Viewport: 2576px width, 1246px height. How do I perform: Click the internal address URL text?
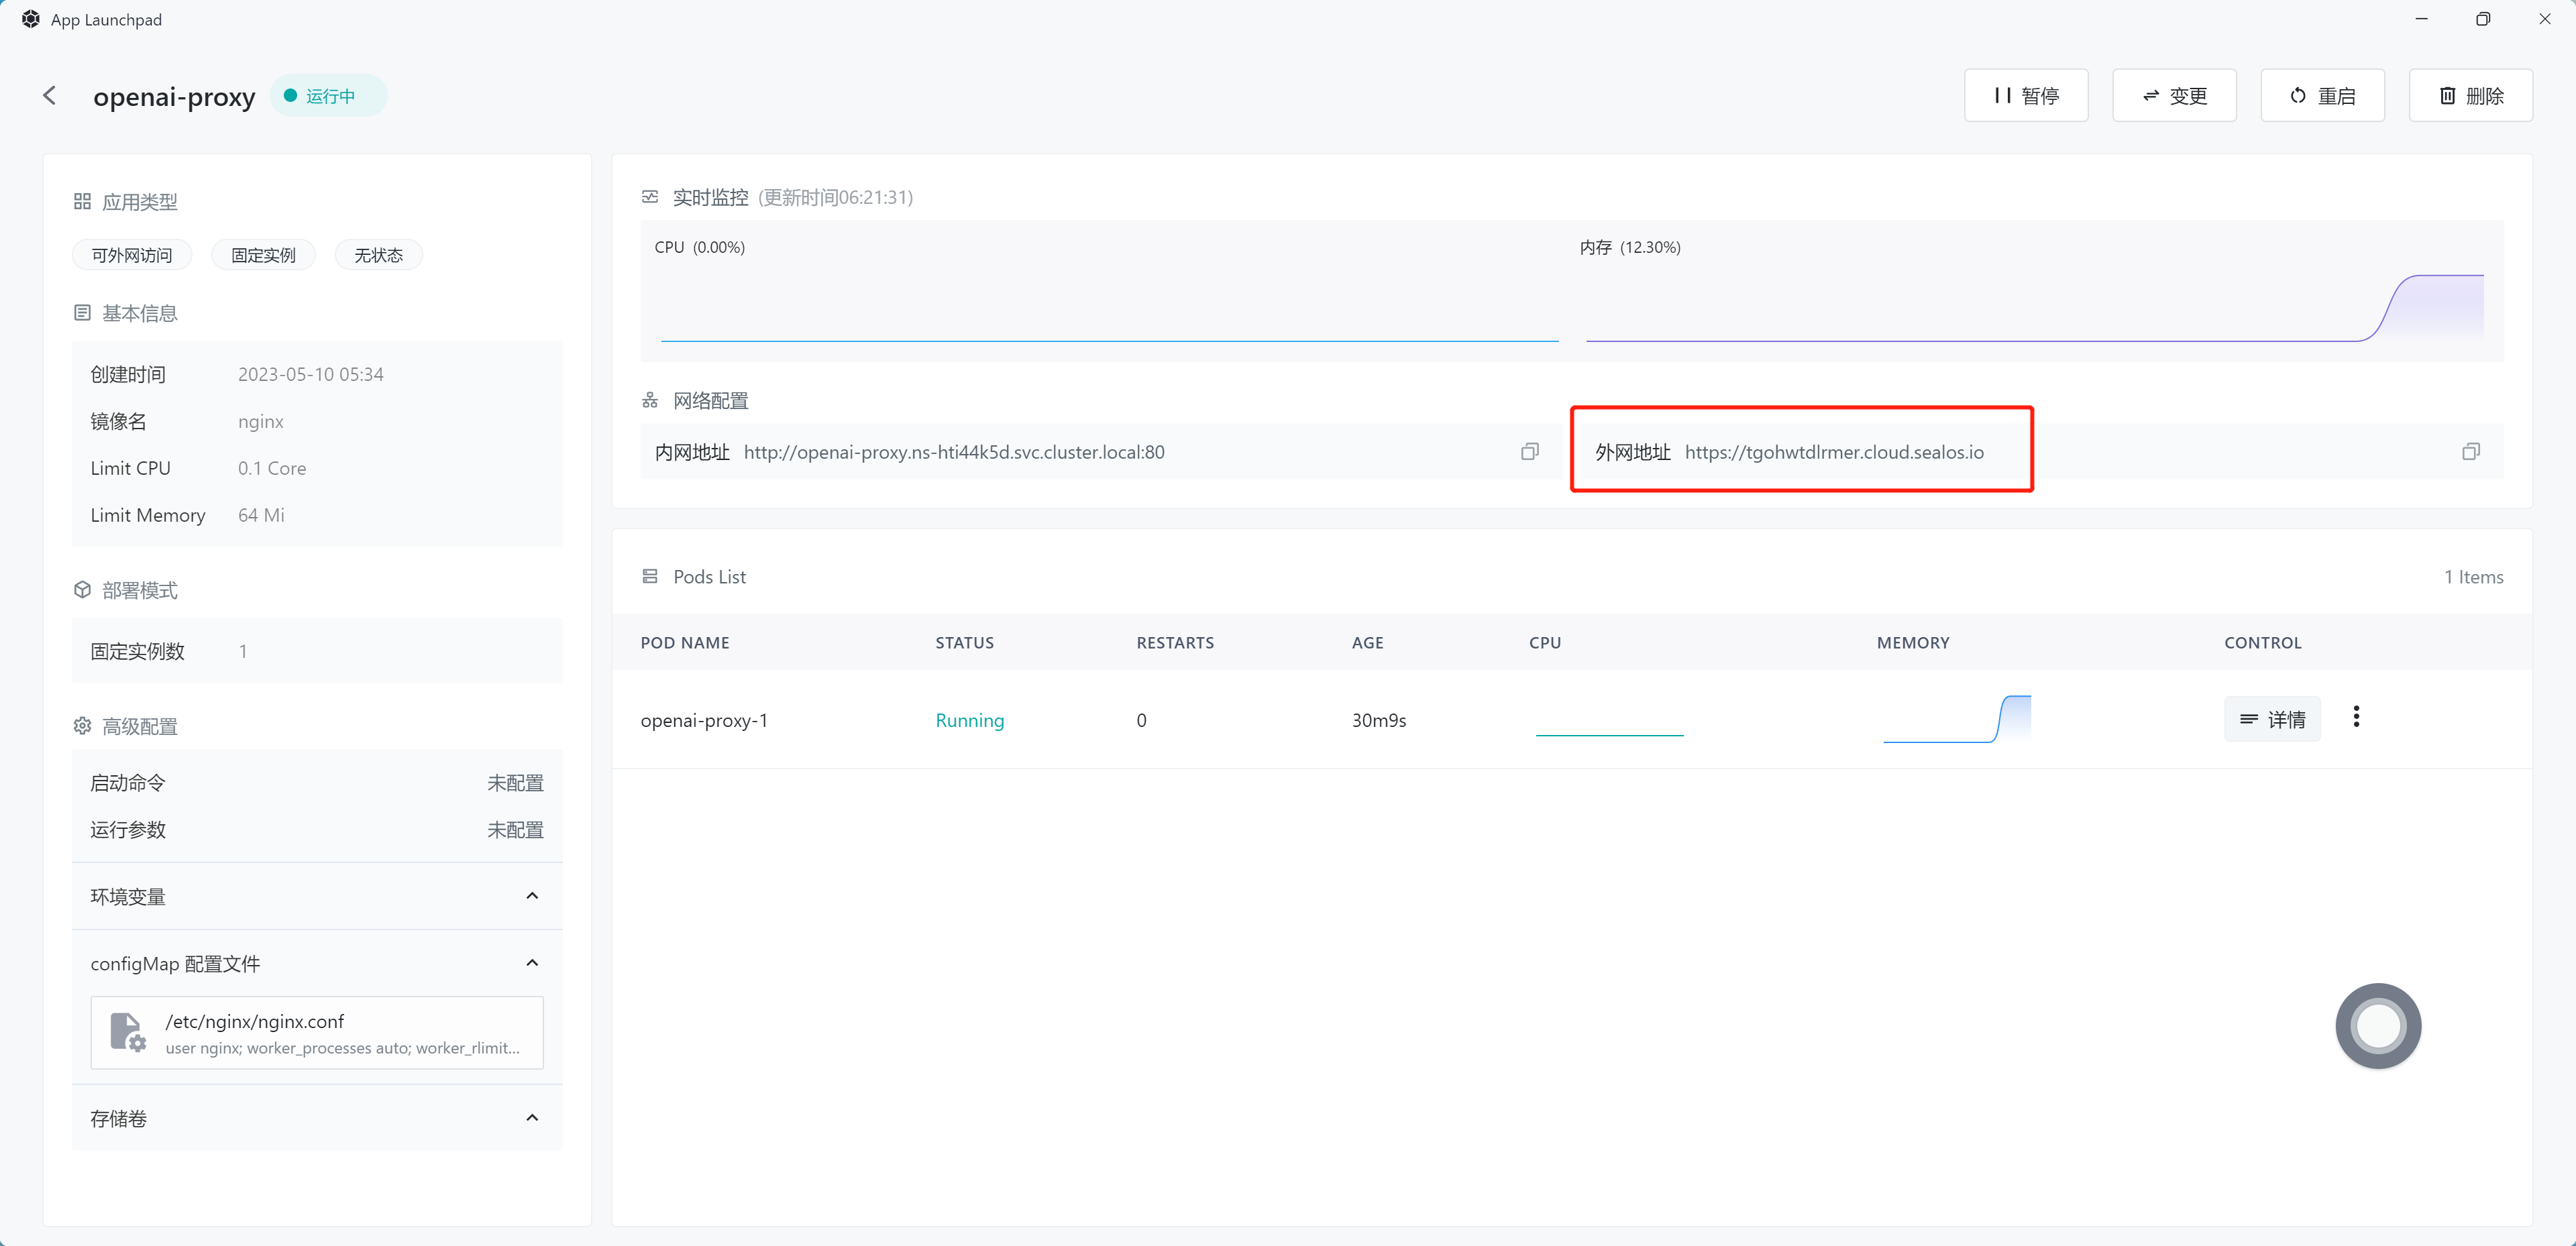[953, 452]
